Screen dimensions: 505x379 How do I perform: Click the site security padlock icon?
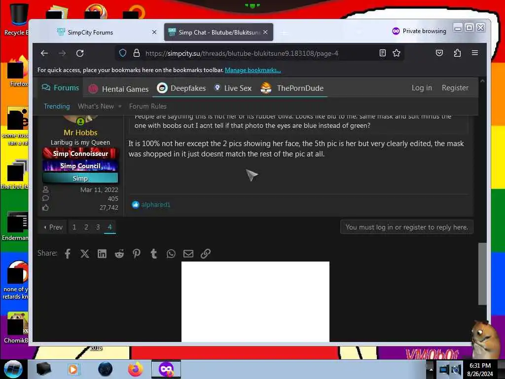137,53
